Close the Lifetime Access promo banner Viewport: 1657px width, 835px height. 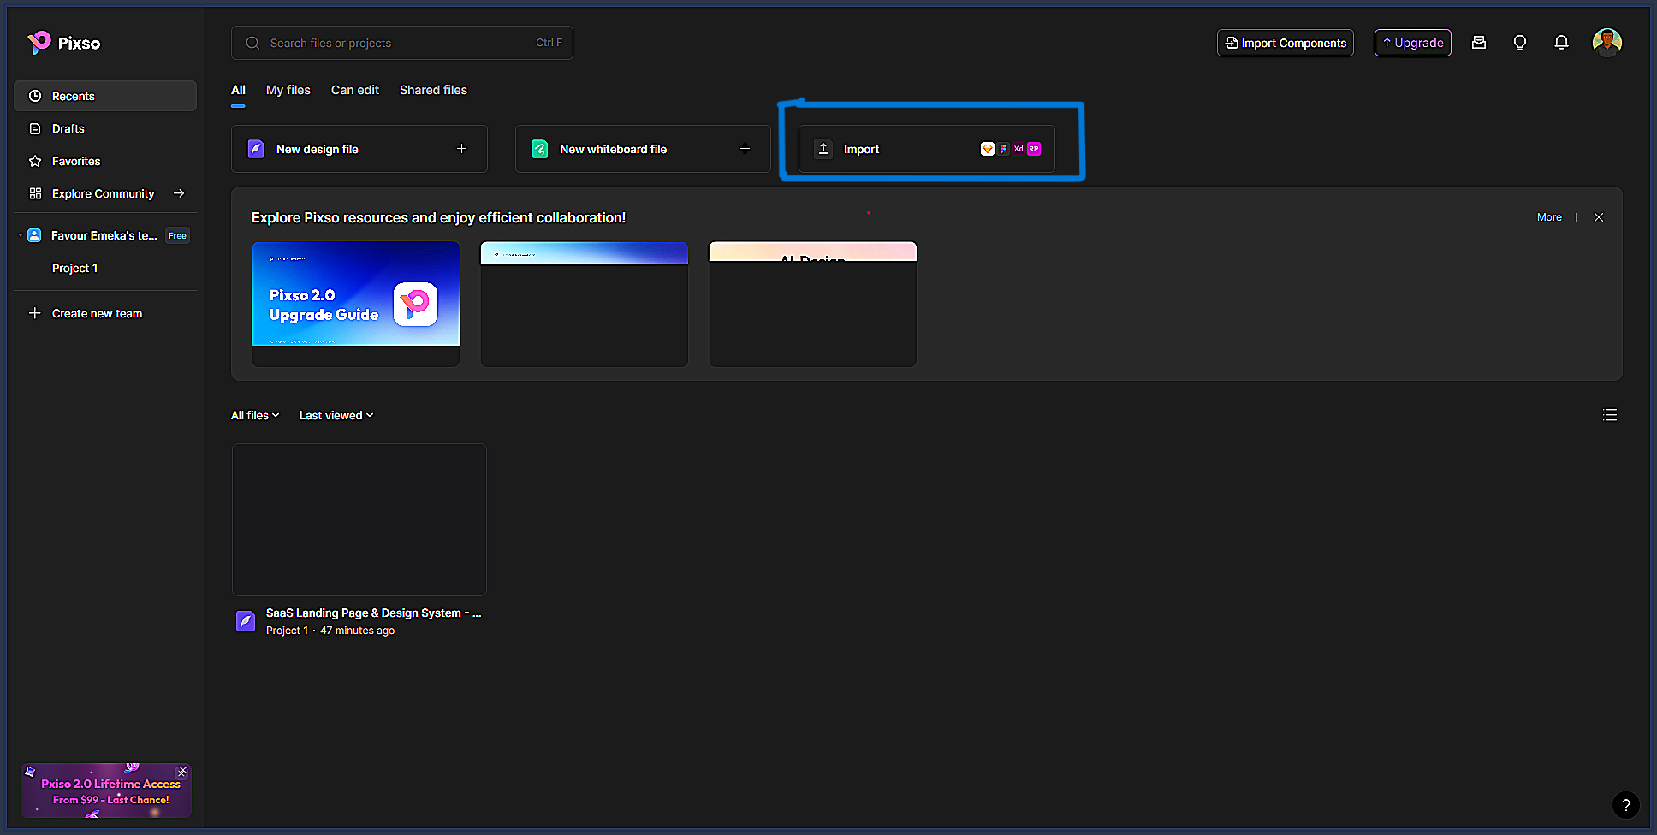[182, 772]
